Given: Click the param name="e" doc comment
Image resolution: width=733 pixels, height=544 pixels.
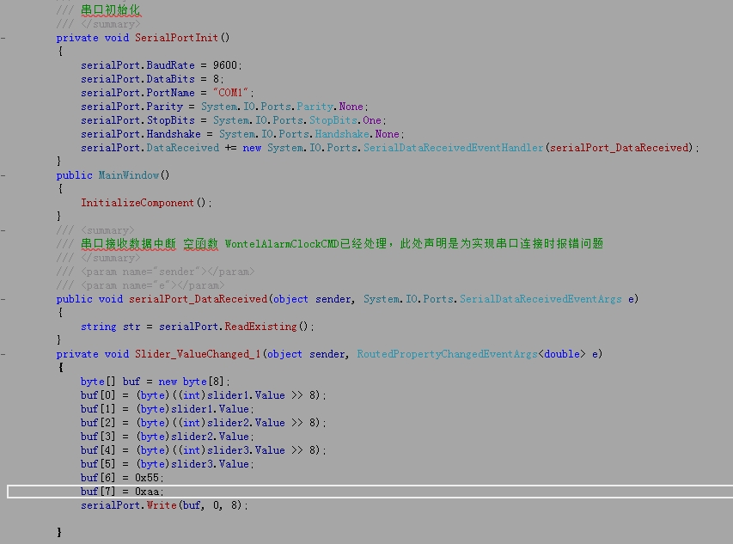Looking at the screenshot, I should click(x=152, y=285).
